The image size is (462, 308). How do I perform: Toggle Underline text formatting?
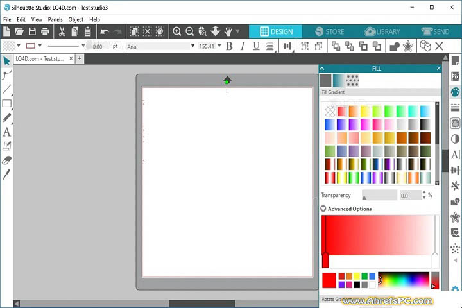tap(256, 46)
